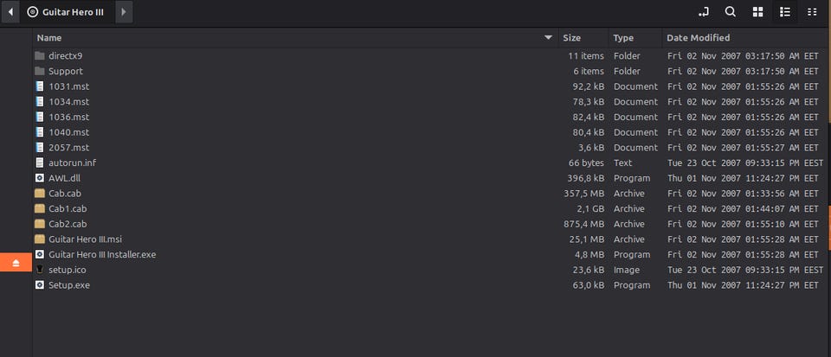Click the 1036.mst document icon

40,117
